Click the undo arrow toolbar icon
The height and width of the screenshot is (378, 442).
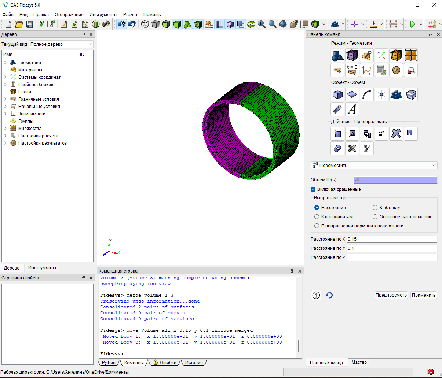click(132, 24)
